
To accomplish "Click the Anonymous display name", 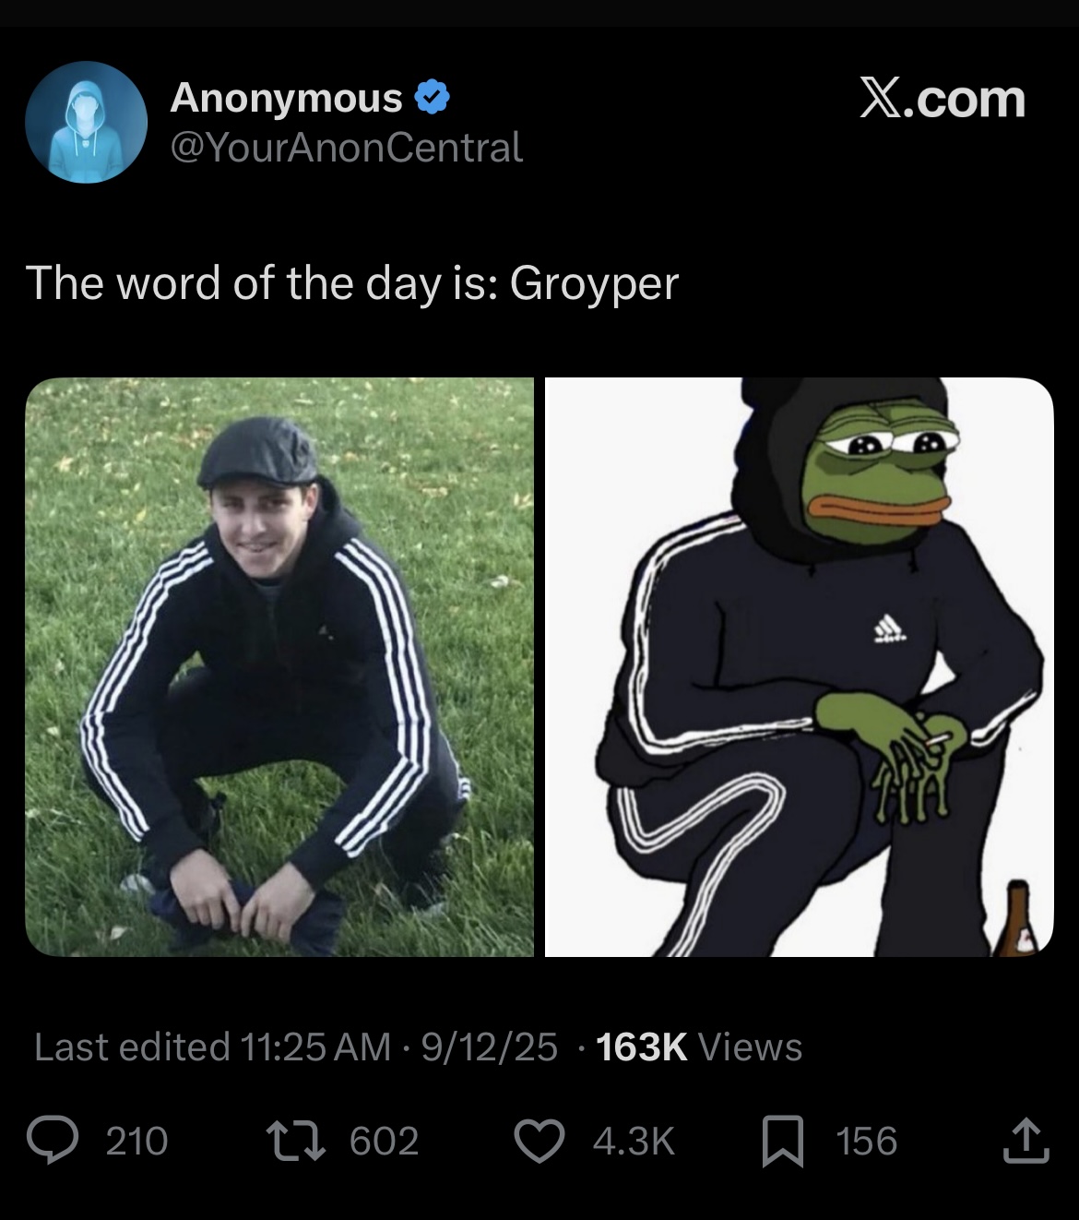I will [x=286, y=97].
